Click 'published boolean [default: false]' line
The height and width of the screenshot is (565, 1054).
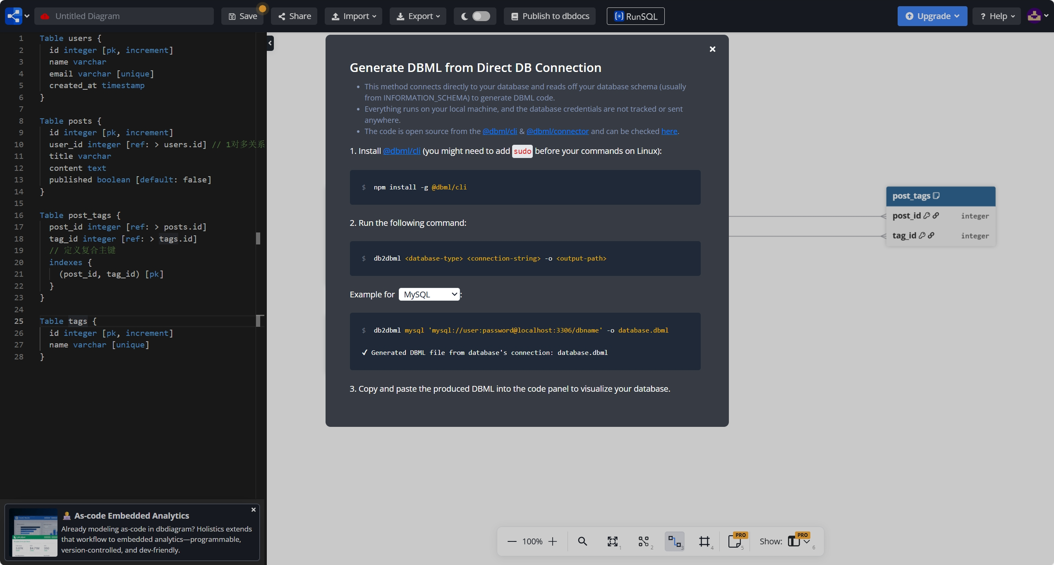pos(130,180)
